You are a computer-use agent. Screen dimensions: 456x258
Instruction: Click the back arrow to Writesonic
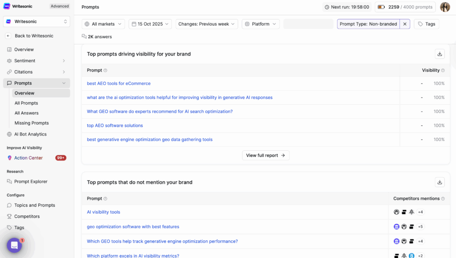click(8, 36)
